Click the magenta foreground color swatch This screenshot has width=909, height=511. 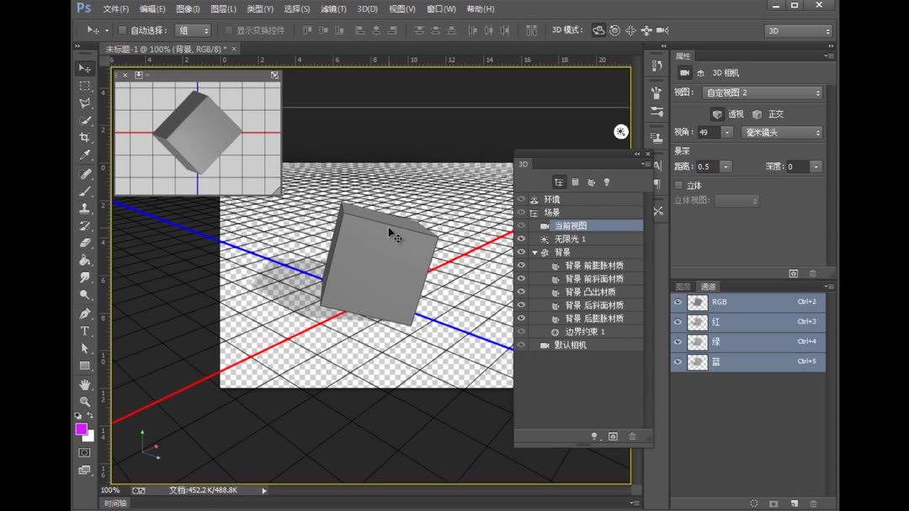tap(81, 429)
